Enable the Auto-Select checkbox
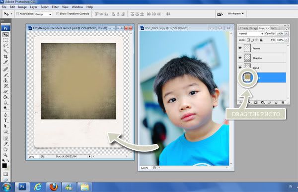Screen dimensions: 298x192 [17, 14]
